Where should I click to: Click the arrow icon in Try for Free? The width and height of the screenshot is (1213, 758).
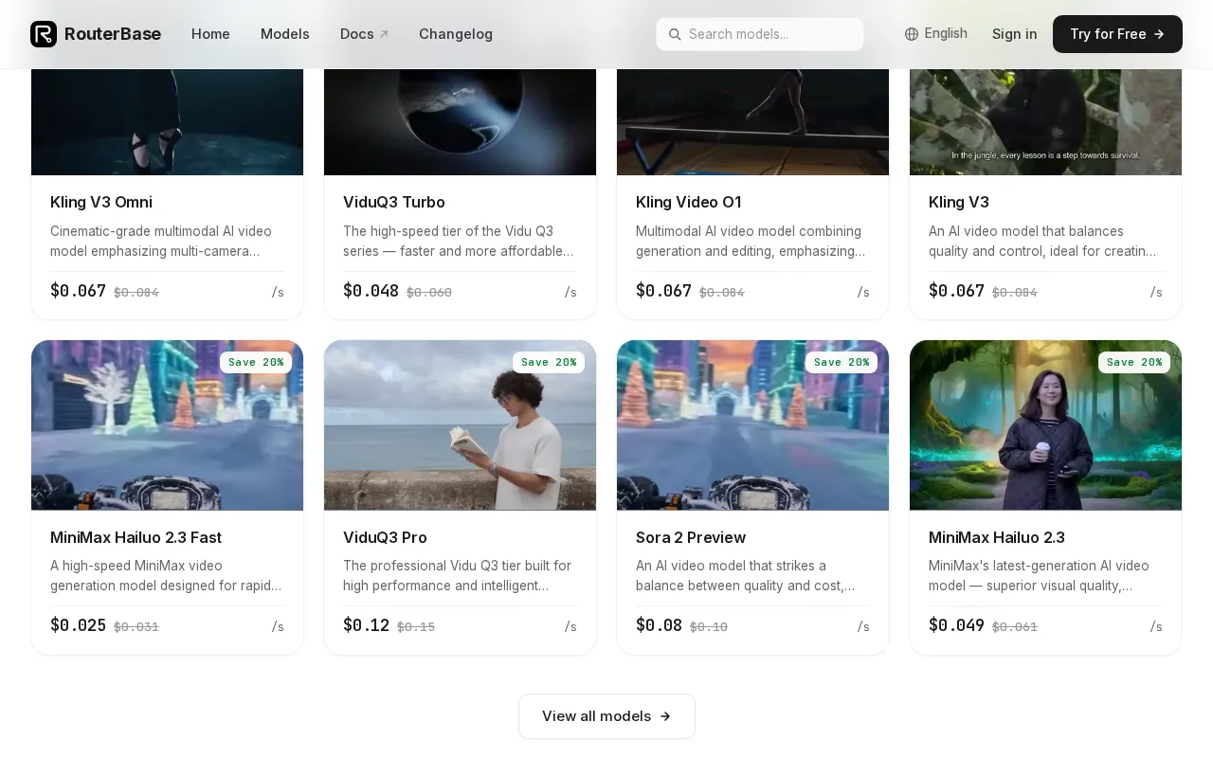pyautogui.click(x=1159, y=34)
